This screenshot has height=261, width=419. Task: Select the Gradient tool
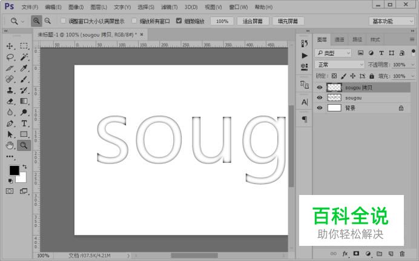tap(24, 101)
